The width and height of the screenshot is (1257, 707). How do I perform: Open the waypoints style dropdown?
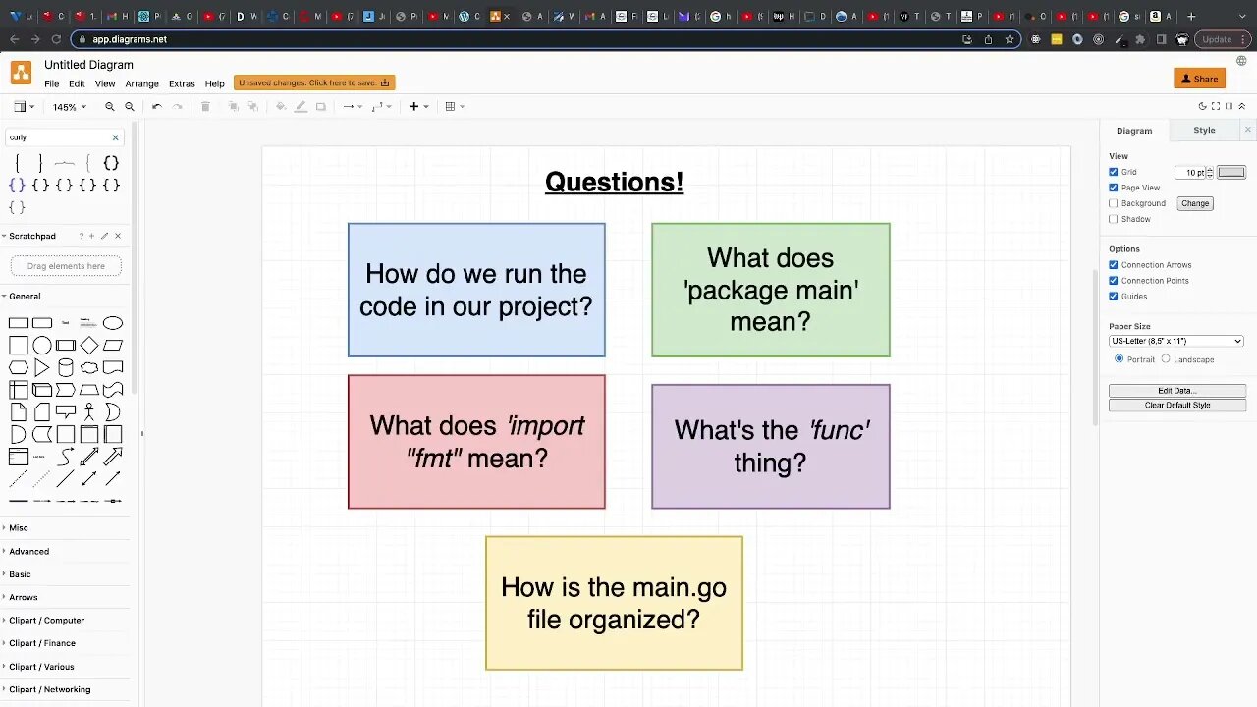coord(382,107)
